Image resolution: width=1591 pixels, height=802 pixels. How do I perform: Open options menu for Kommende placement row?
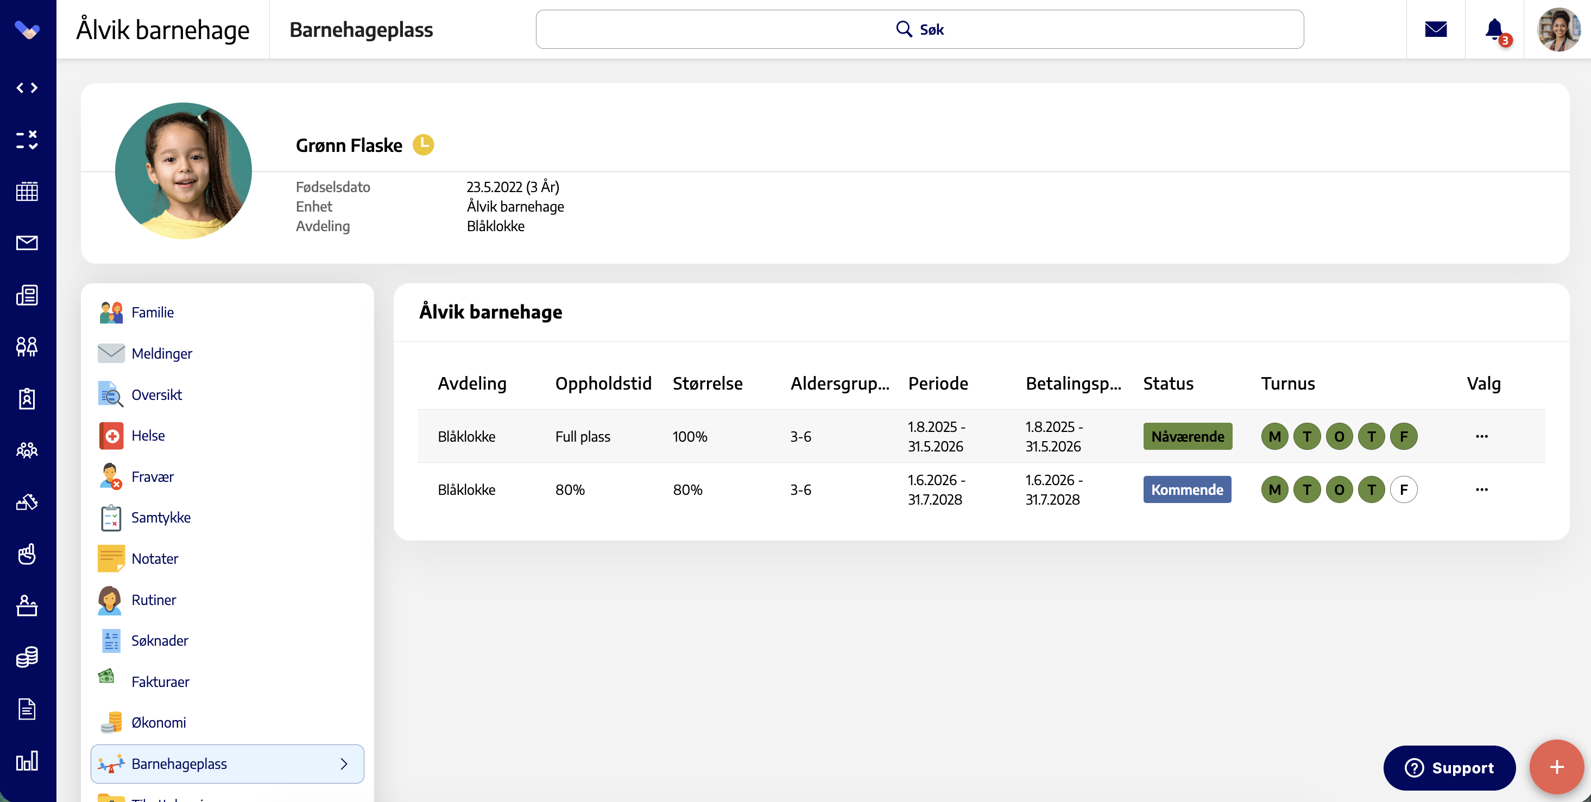click(1481, 489)
